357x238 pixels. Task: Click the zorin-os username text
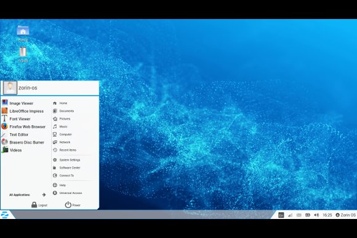28,88
